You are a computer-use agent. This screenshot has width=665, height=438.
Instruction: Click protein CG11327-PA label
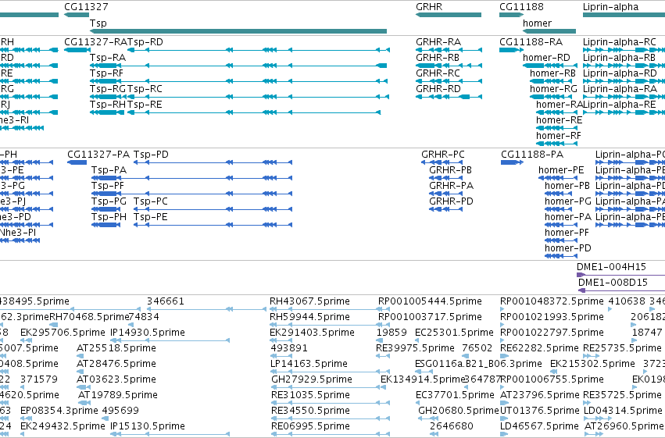click(x=98, y=155)
